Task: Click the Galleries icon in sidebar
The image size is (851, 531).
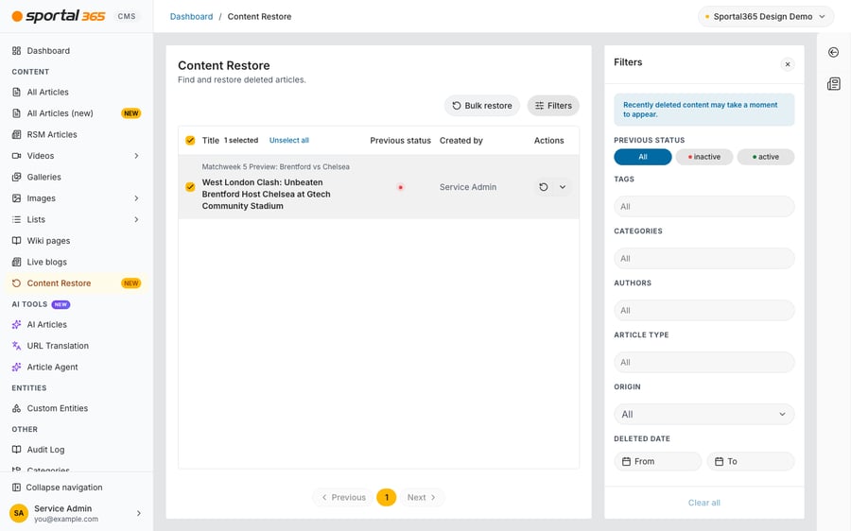Action: point(16,177)
